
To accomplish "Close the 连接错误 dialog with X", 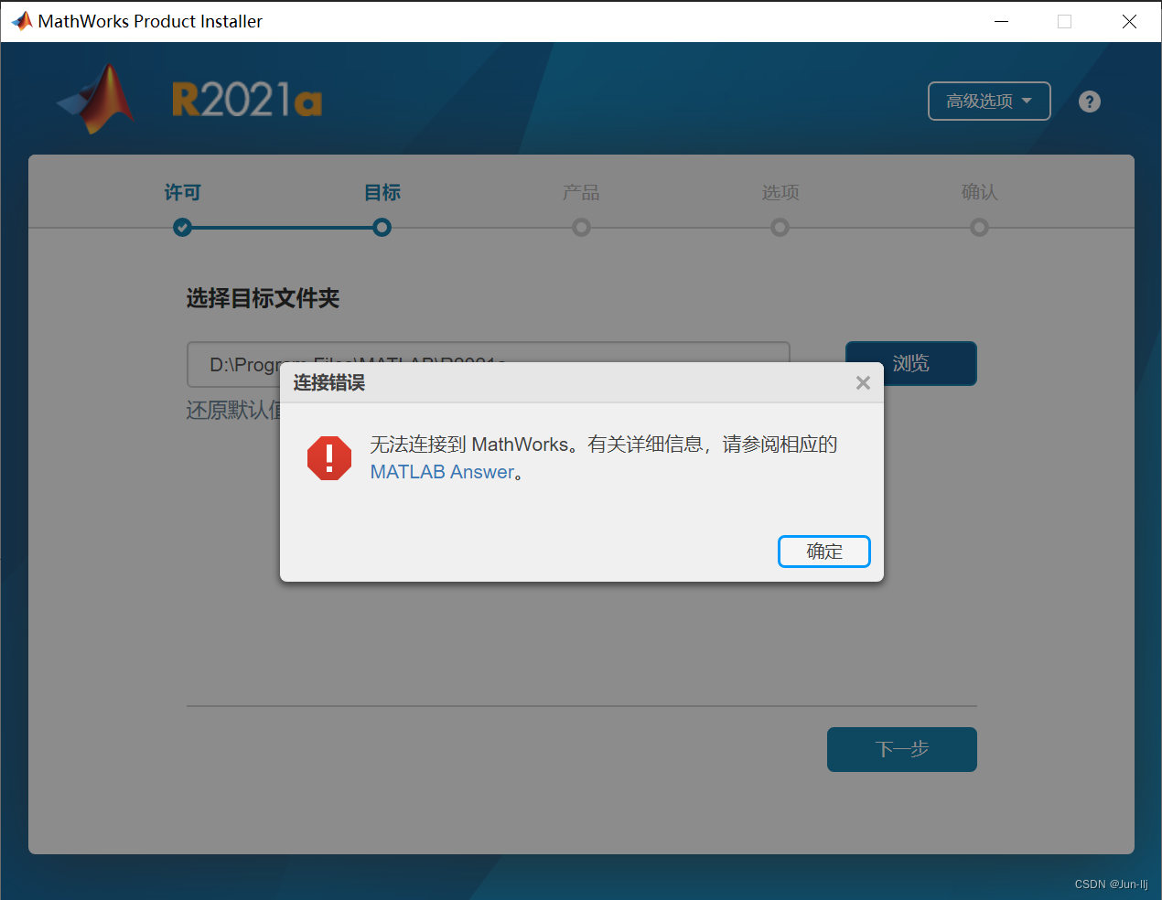I will click(863, 383).
